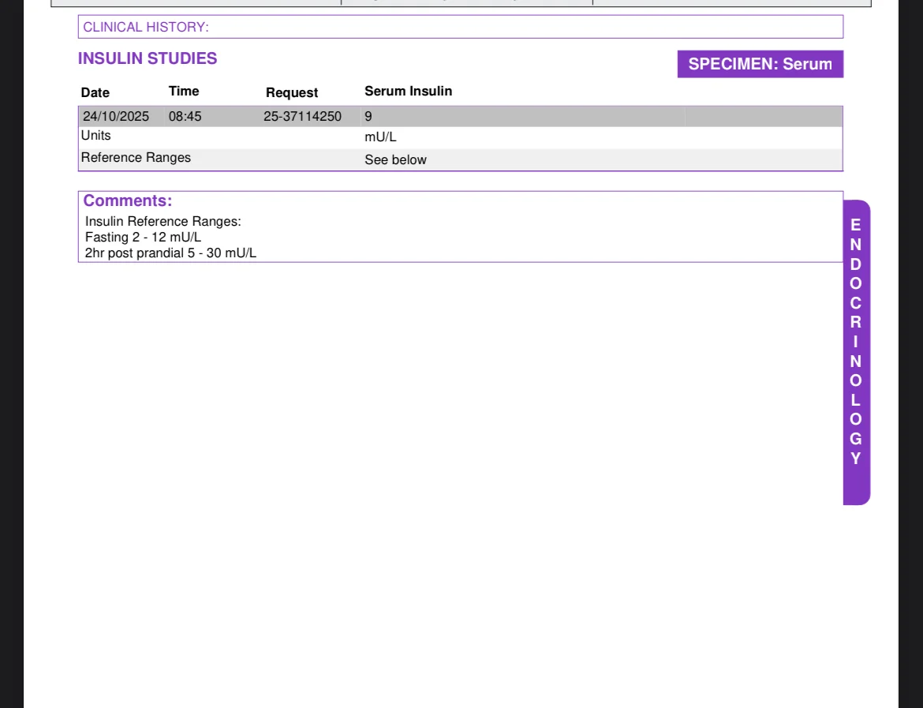Select 2hr post prandial 5 - 30 mU/L
Screen dimensions: 923x708
click(x=170, y=253)
